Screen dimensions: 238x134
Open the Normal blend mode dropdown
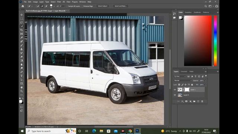(x=183, y=80)
